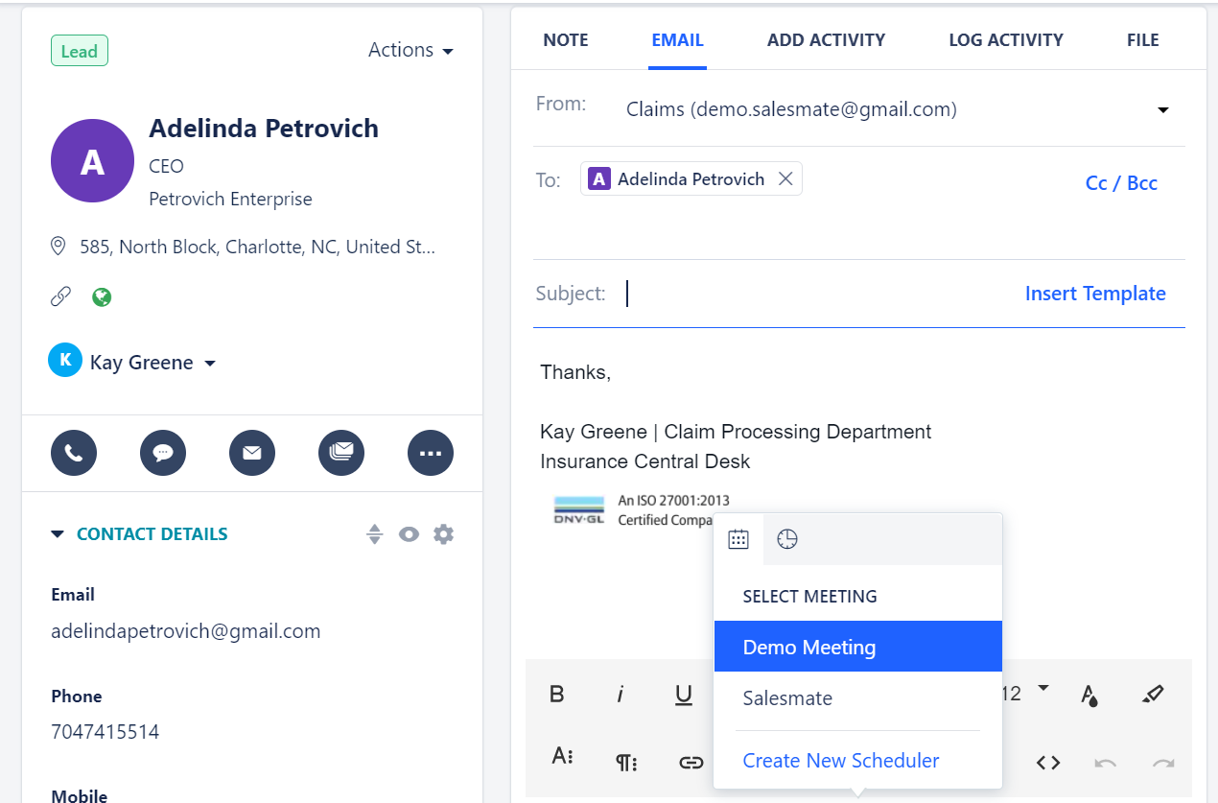Open the text color picker icon

(x=1089, y=695)
